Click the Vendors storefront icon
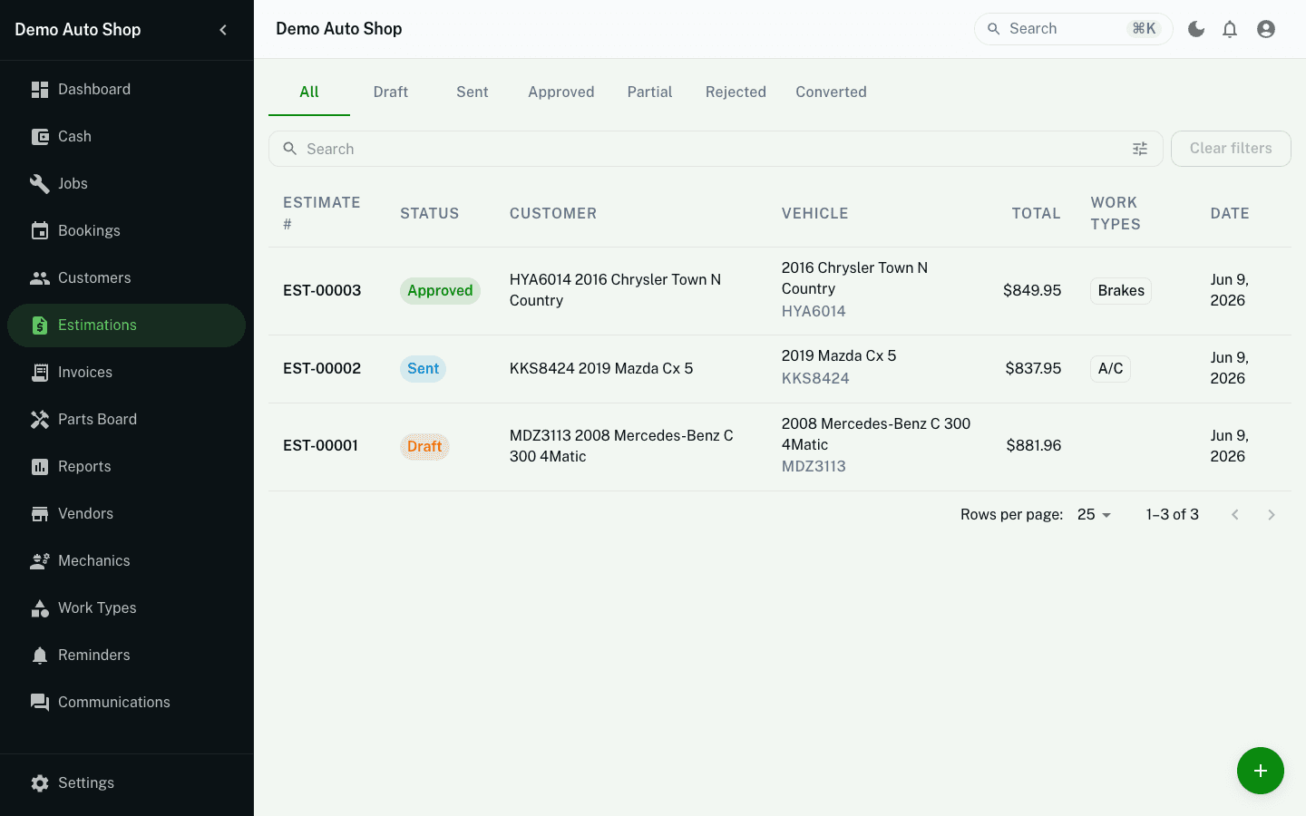1306x816 pixels. coord(40,514)
